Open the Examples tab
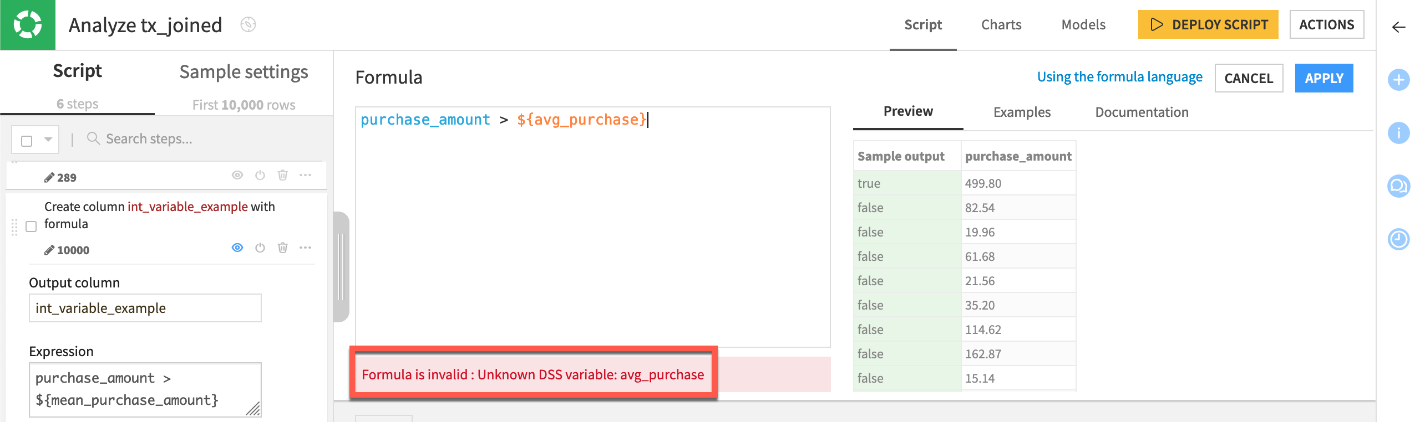The height and width of the screenshot is (422, 1420). pos(1022,112)
